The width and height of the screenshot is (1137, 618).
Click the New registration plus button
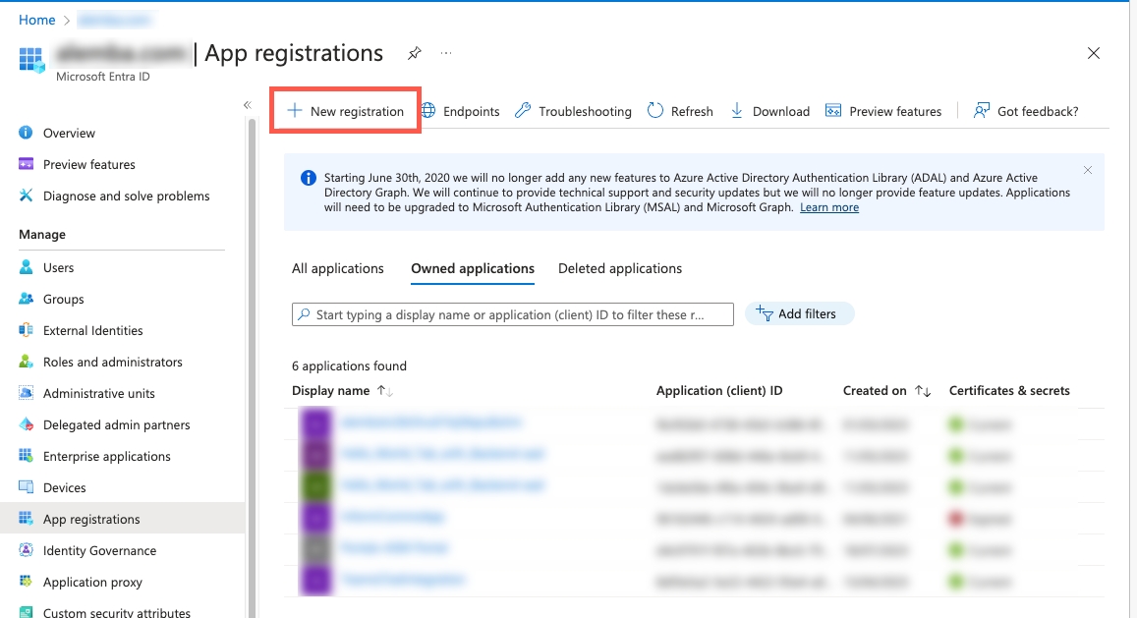click(295, 111)
